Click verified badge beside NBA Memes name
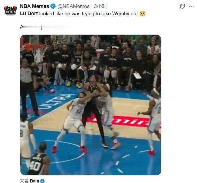 [x=53, y=6]
